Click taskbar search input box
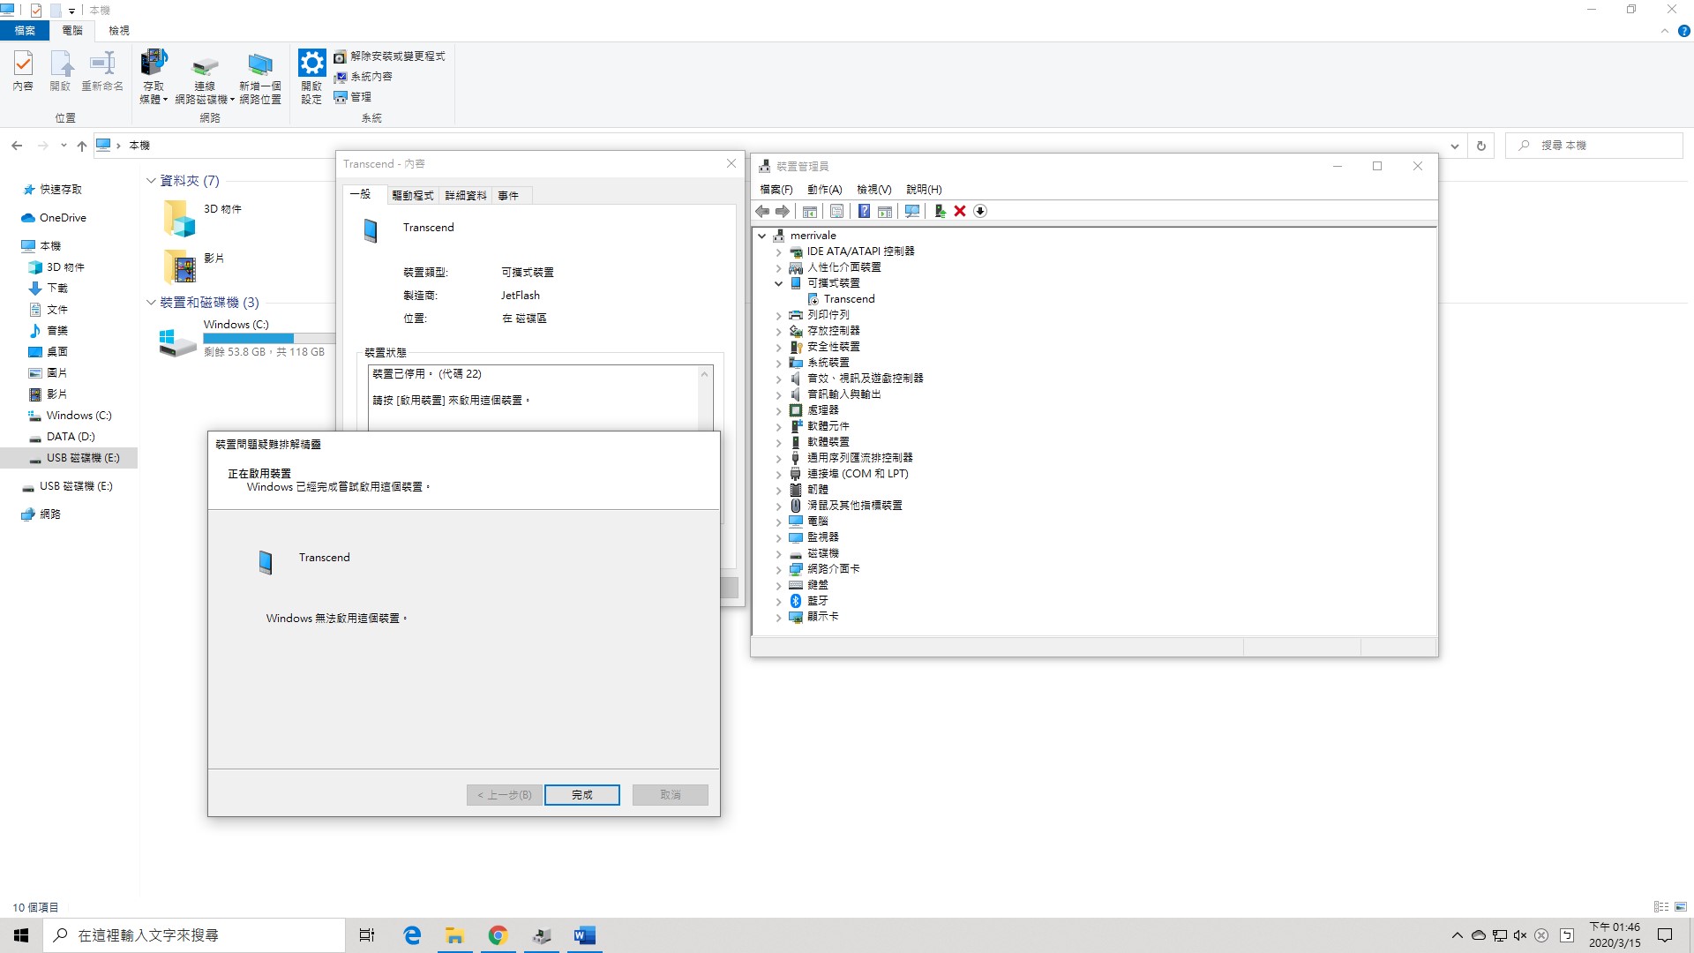The height and width of the screenshot is (953, 1694). point(194,935)
